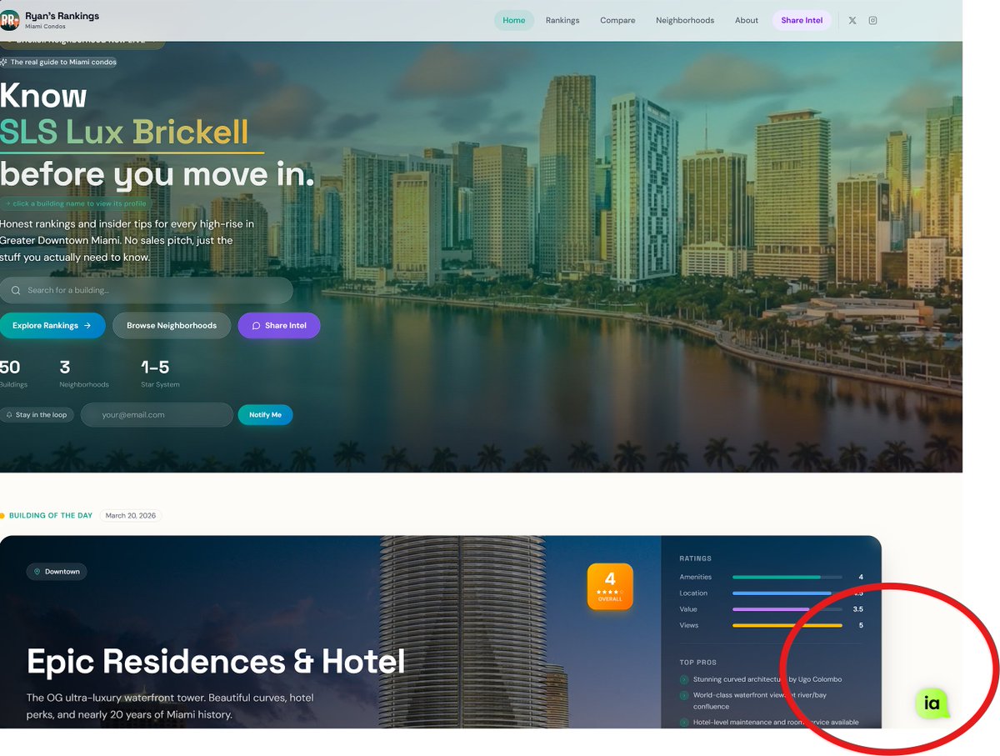Click the '3 Neighborhoods' stat
Image resolution: width=1000 pixels, height=756 pixels.
pyautogui.click(x=83, y=373)
